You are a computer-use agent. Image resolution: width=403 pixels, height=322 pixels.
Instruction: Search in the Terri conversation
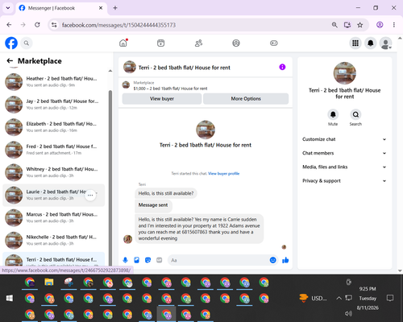pos(355,114)
